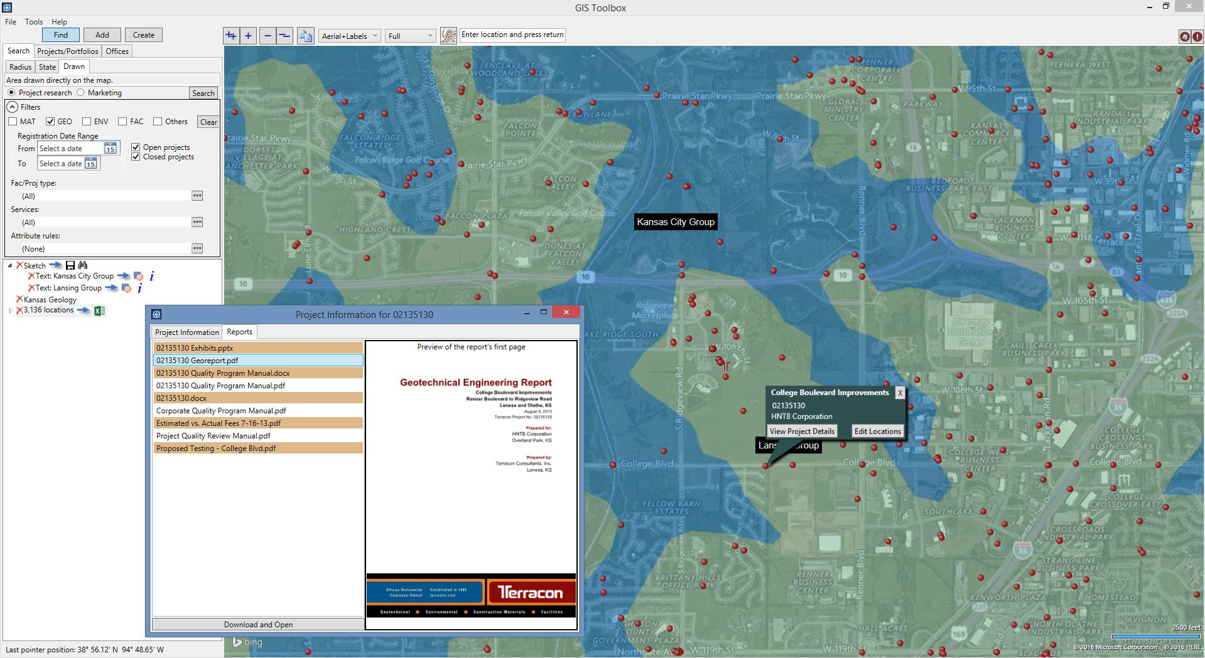This screenshot has height=658, width=1205.
Task: Click the Create button
Action: click(x=144, y=35)
